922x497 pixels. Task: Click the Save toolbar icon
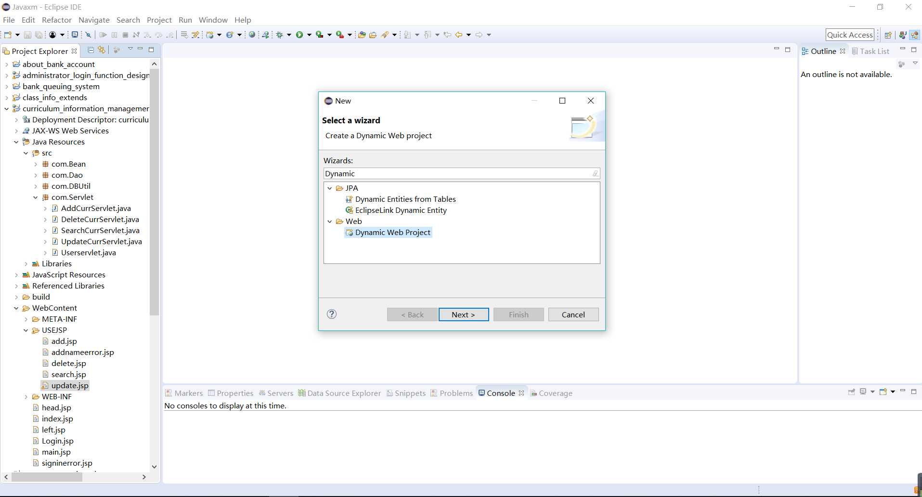[x=27, y=35]
